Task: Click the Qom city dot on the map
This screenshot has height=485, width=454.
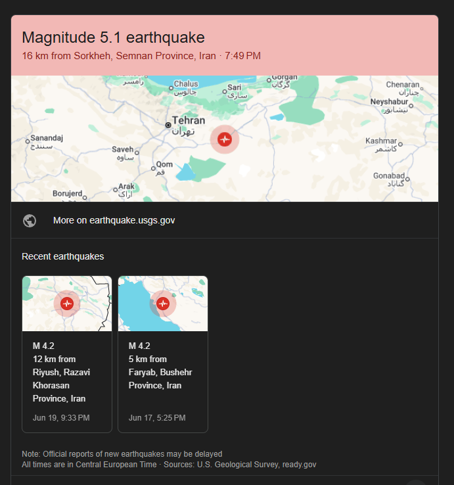Action: 153,169
